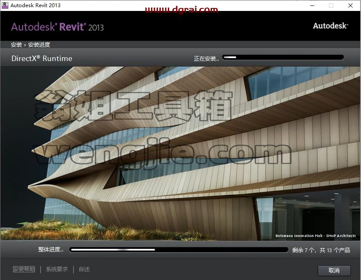Click the Cancel (取消) button
361x280 pixels.
click(x=334, y=270)
